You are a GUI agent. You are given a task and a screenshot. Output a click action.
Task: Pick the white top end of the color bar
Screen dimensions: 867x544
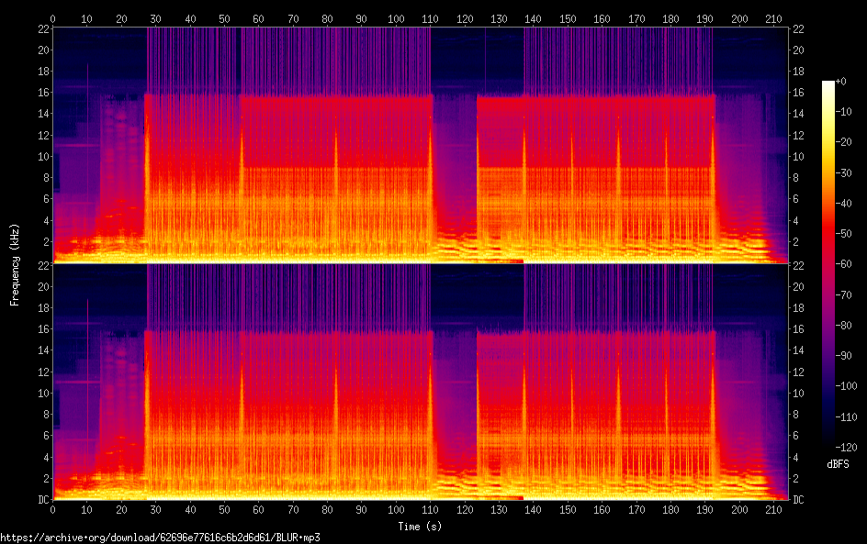coord(828,83)
